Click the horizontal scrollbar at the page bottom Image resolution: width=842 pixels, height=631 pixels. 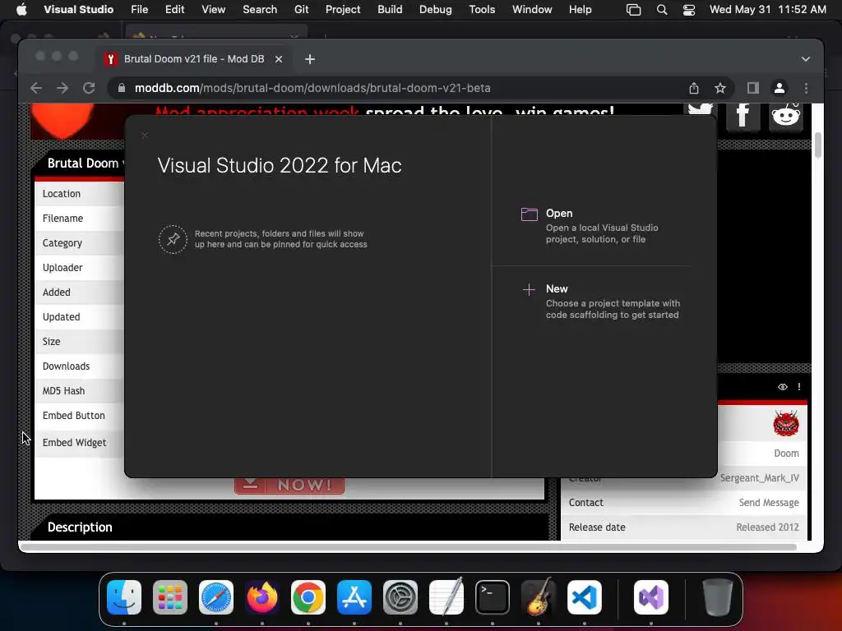pos(408,546)
